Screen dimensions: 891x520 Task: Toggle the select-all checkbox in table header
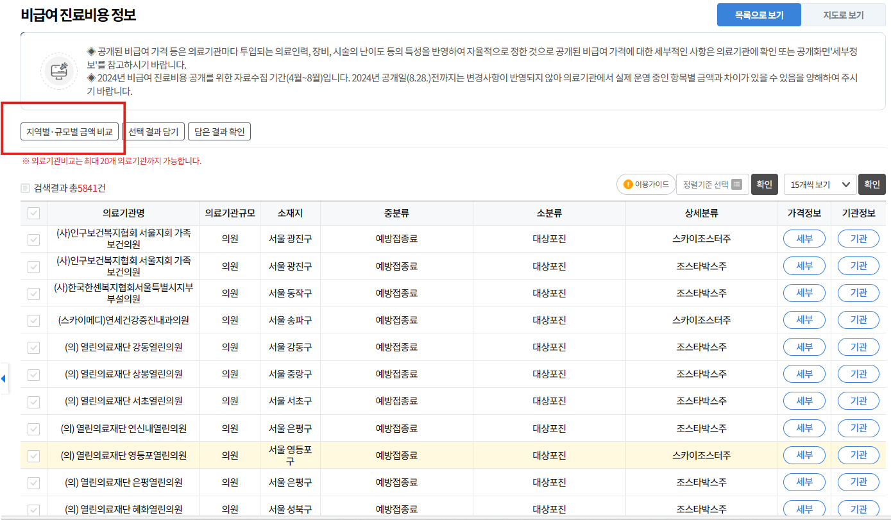33,213
